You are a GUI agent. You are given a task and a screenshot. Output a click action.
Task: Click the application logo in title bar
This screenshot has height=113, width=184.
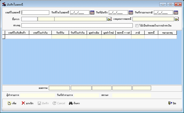[x=4, y=5]
